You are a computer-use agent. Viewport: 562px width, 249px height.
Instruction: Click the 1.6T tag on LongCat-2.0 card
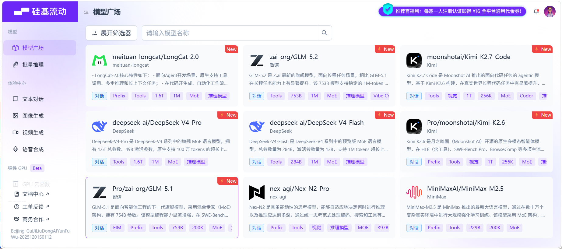coord(159,96)
